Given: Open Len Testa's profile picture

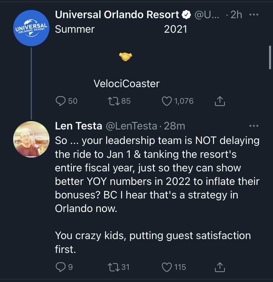Looking at the screenshot, I should pos(31,139).
